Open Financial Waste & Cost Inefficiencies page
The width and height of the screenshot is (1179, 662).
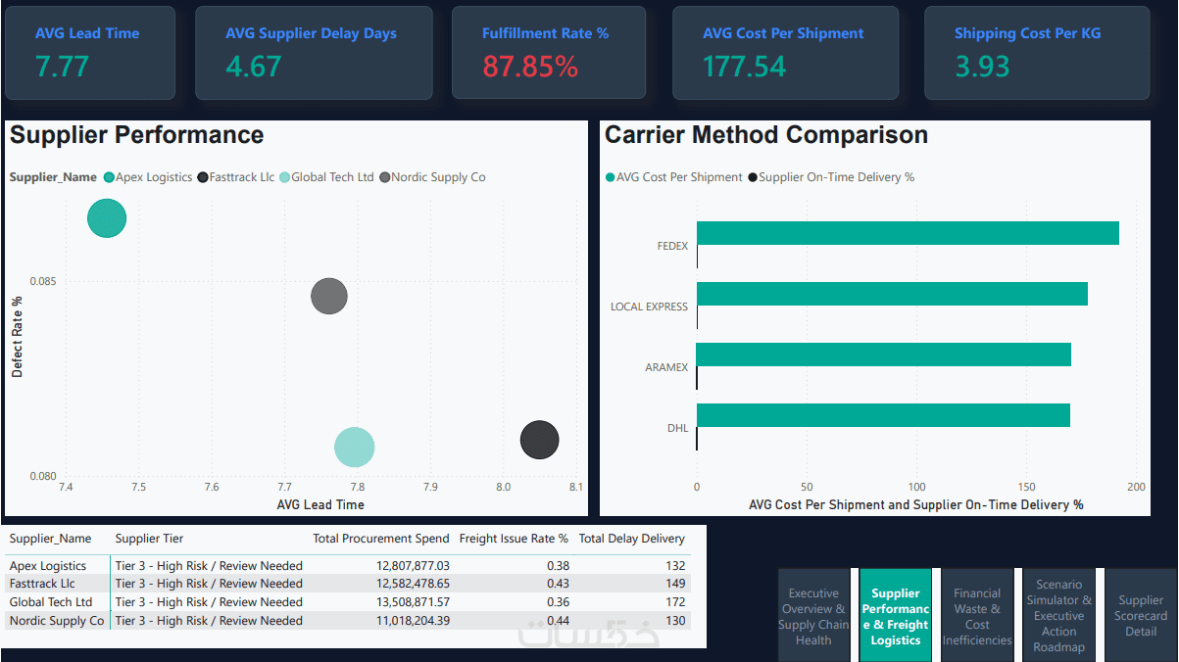(977, 616)
